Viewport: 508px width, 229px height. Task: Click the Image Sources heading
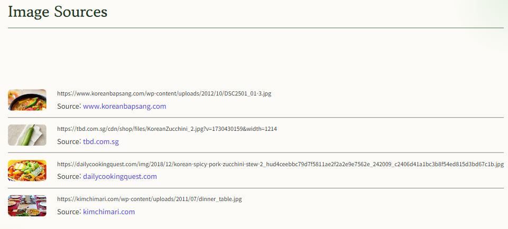pyautogui.click(x=57, y=12)
